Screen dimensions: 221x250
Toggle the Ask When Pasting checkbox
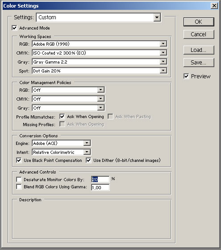tap(110, 117)
